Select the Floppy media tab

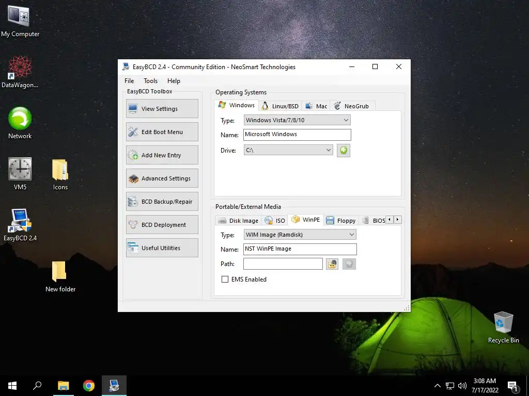(x=341, y=221)
